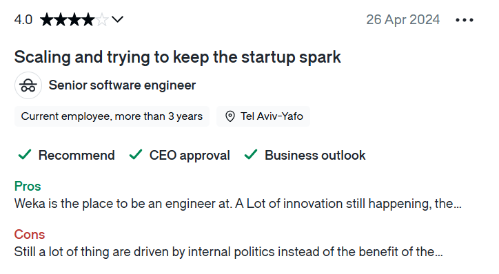Click the Senior software engineer job title

point(122,85)
